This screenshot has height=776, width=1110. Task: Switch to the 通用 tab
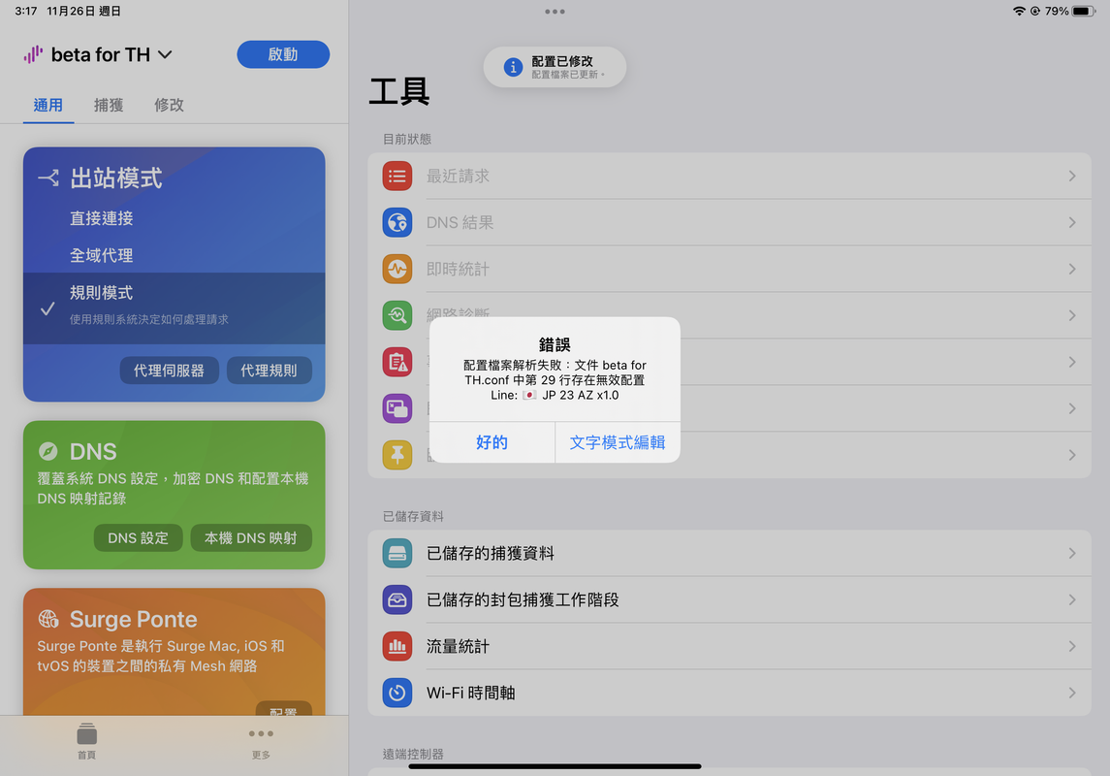coord(48,105)
